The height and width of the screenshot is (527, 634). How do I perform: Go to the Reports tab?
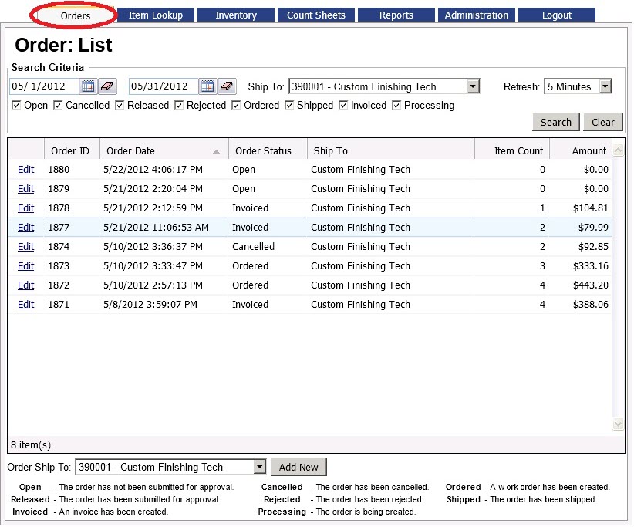click(x=396, y=15)
